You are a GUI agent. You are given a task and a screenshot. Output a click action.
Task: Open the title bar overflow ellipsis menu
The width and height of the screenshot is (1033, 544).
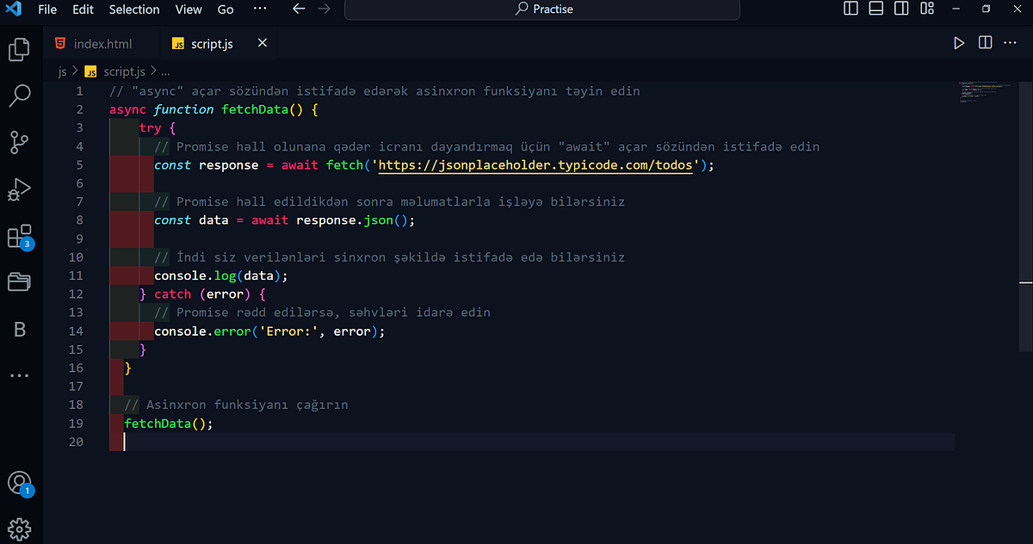click(260, 9)
